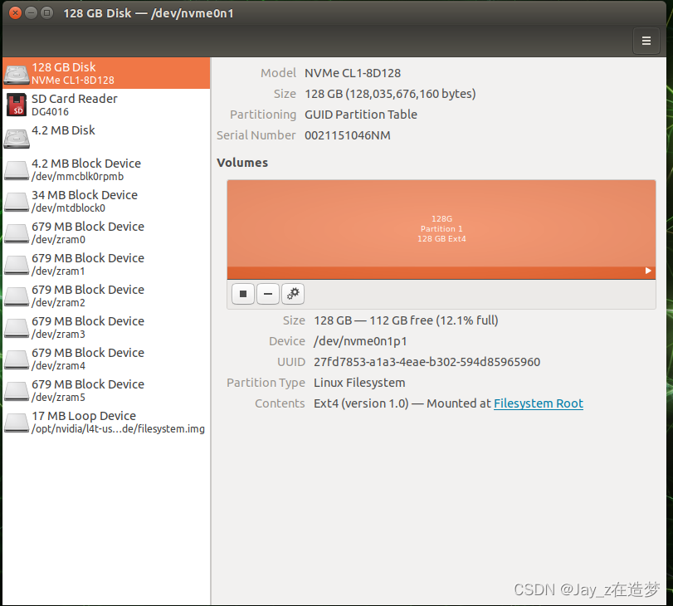Select the 128 GB Disk drive icon
The height and width of the screenshot is (606, 673).
click(17, 75)
